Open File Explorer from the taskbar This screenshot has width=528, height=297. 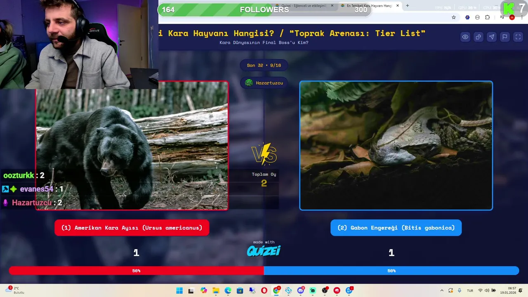click(x=216, y=290)
